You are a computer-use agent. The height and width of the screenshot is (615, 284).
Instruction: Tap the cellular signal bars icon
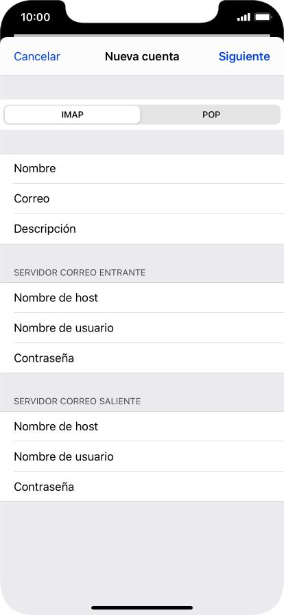(244, 17)
